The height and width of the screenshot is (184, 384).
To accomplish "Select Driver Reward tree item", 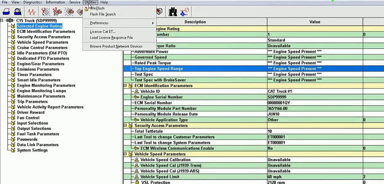I will click(x=31, y=113).
